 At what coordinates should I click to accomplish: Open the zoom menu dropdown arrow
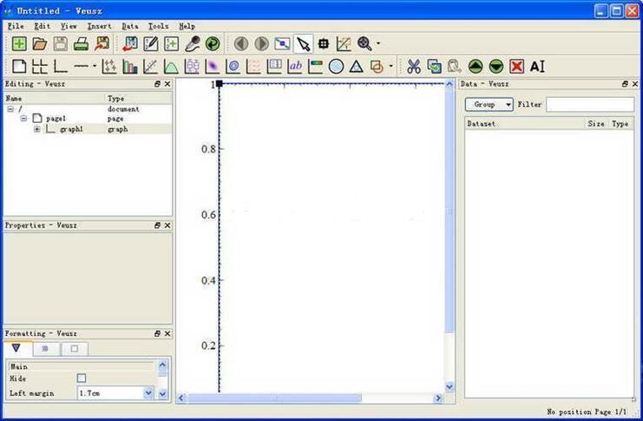tap(378, 43)
